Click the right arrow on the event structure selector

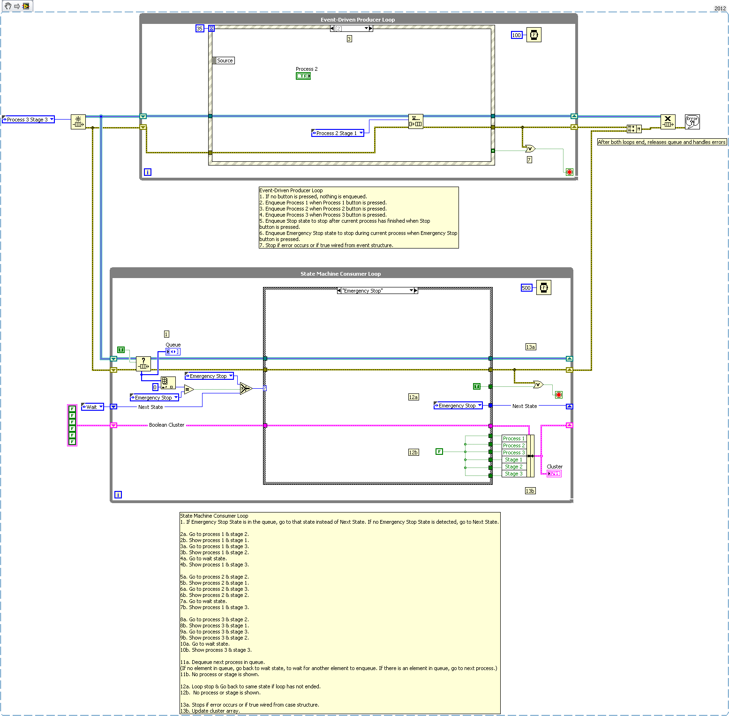[x=371, y=28]
